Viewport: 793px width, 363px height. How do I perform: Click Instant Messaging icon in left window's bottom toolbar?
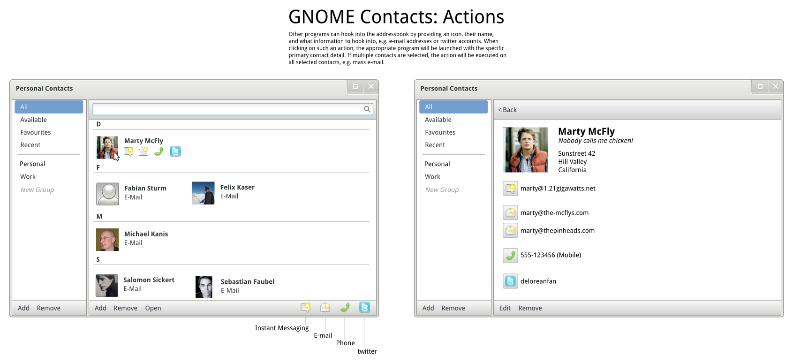[306, 308]
